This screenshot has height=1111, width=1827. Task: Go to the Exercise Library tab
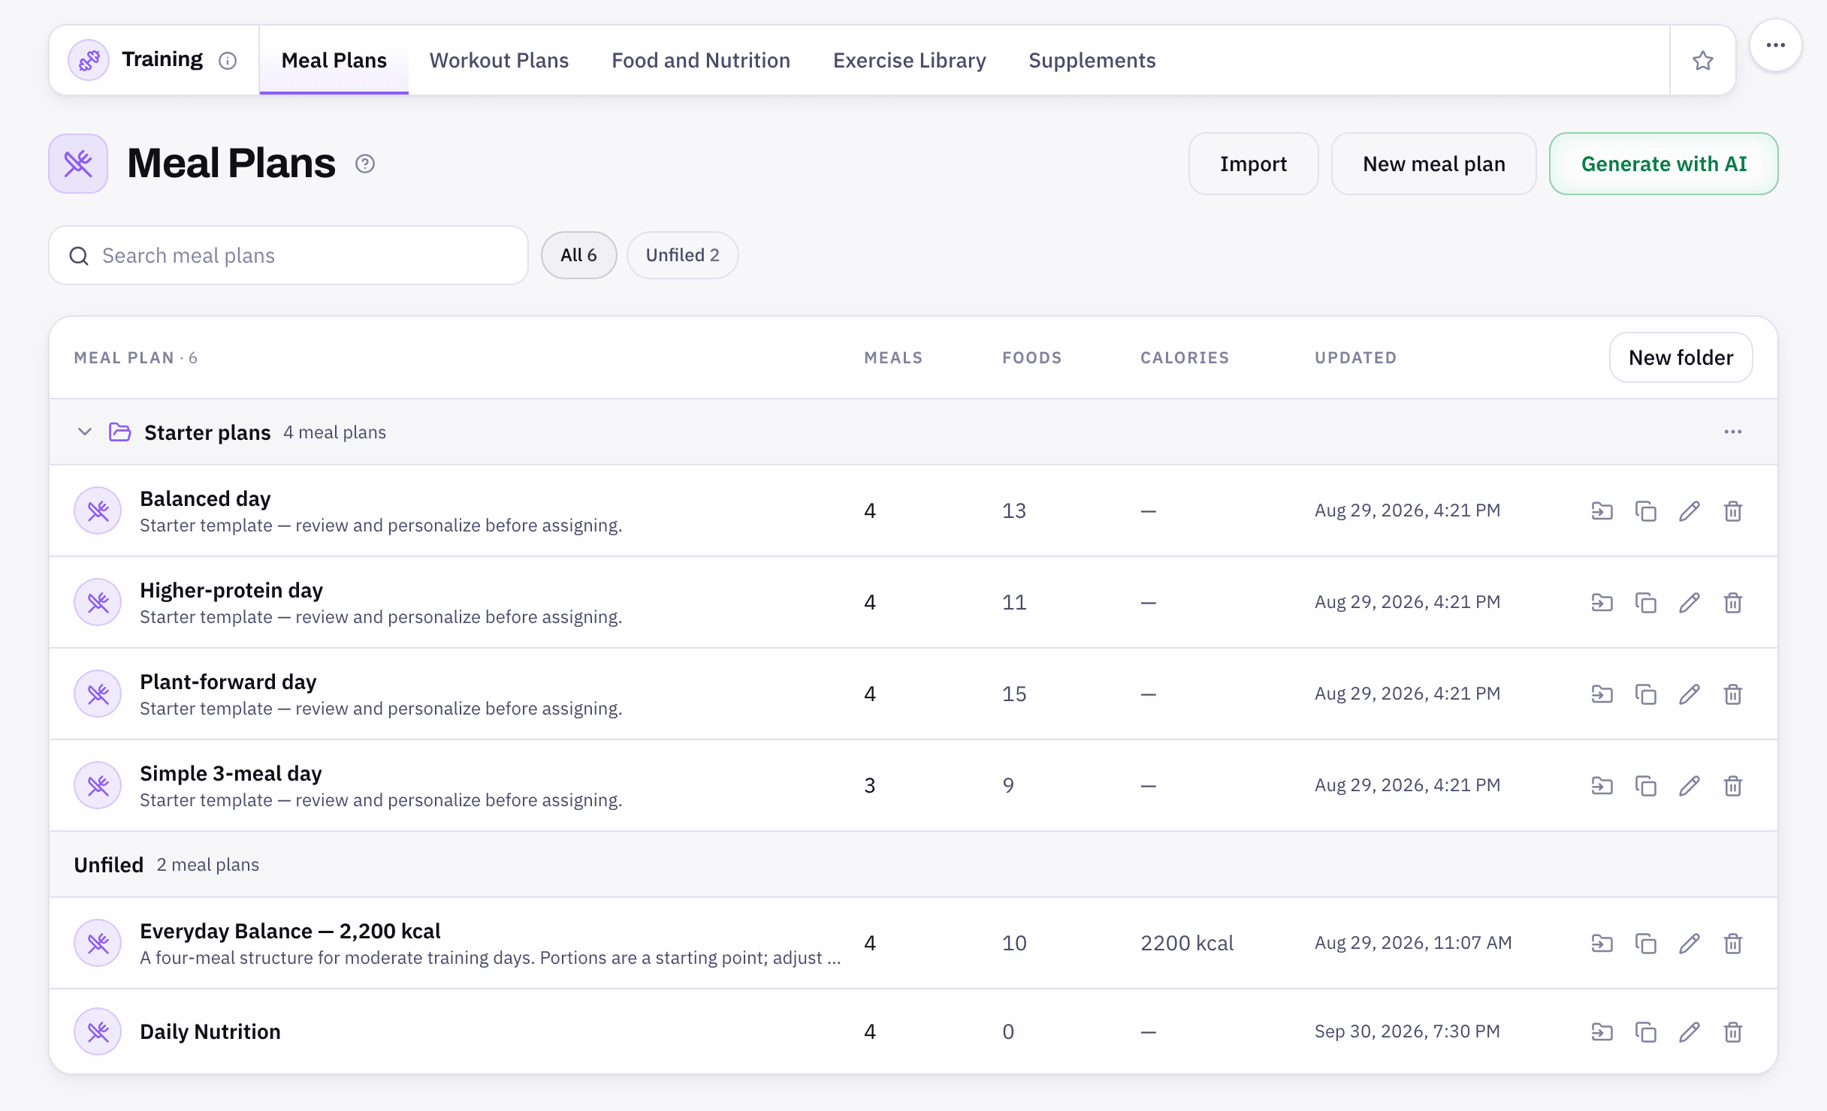tap(909, 60)
